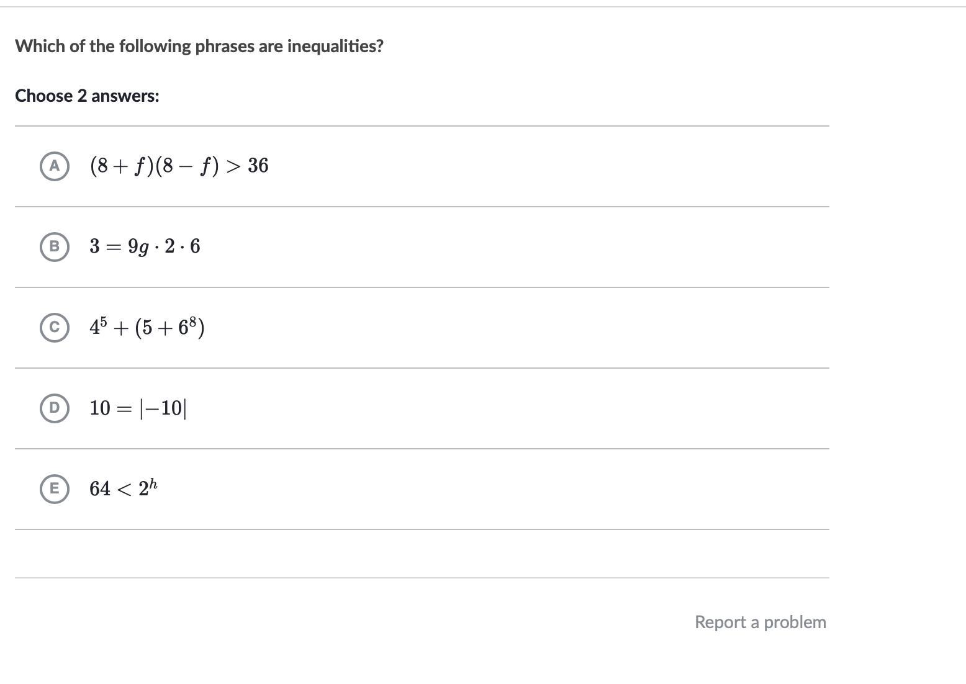Open the Report a problem link
This screenshot has width=966, height=684.
pos(760,622)
